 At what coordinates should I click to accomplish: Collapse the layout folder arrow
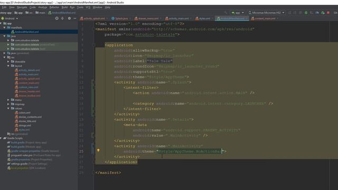(8, 65)
